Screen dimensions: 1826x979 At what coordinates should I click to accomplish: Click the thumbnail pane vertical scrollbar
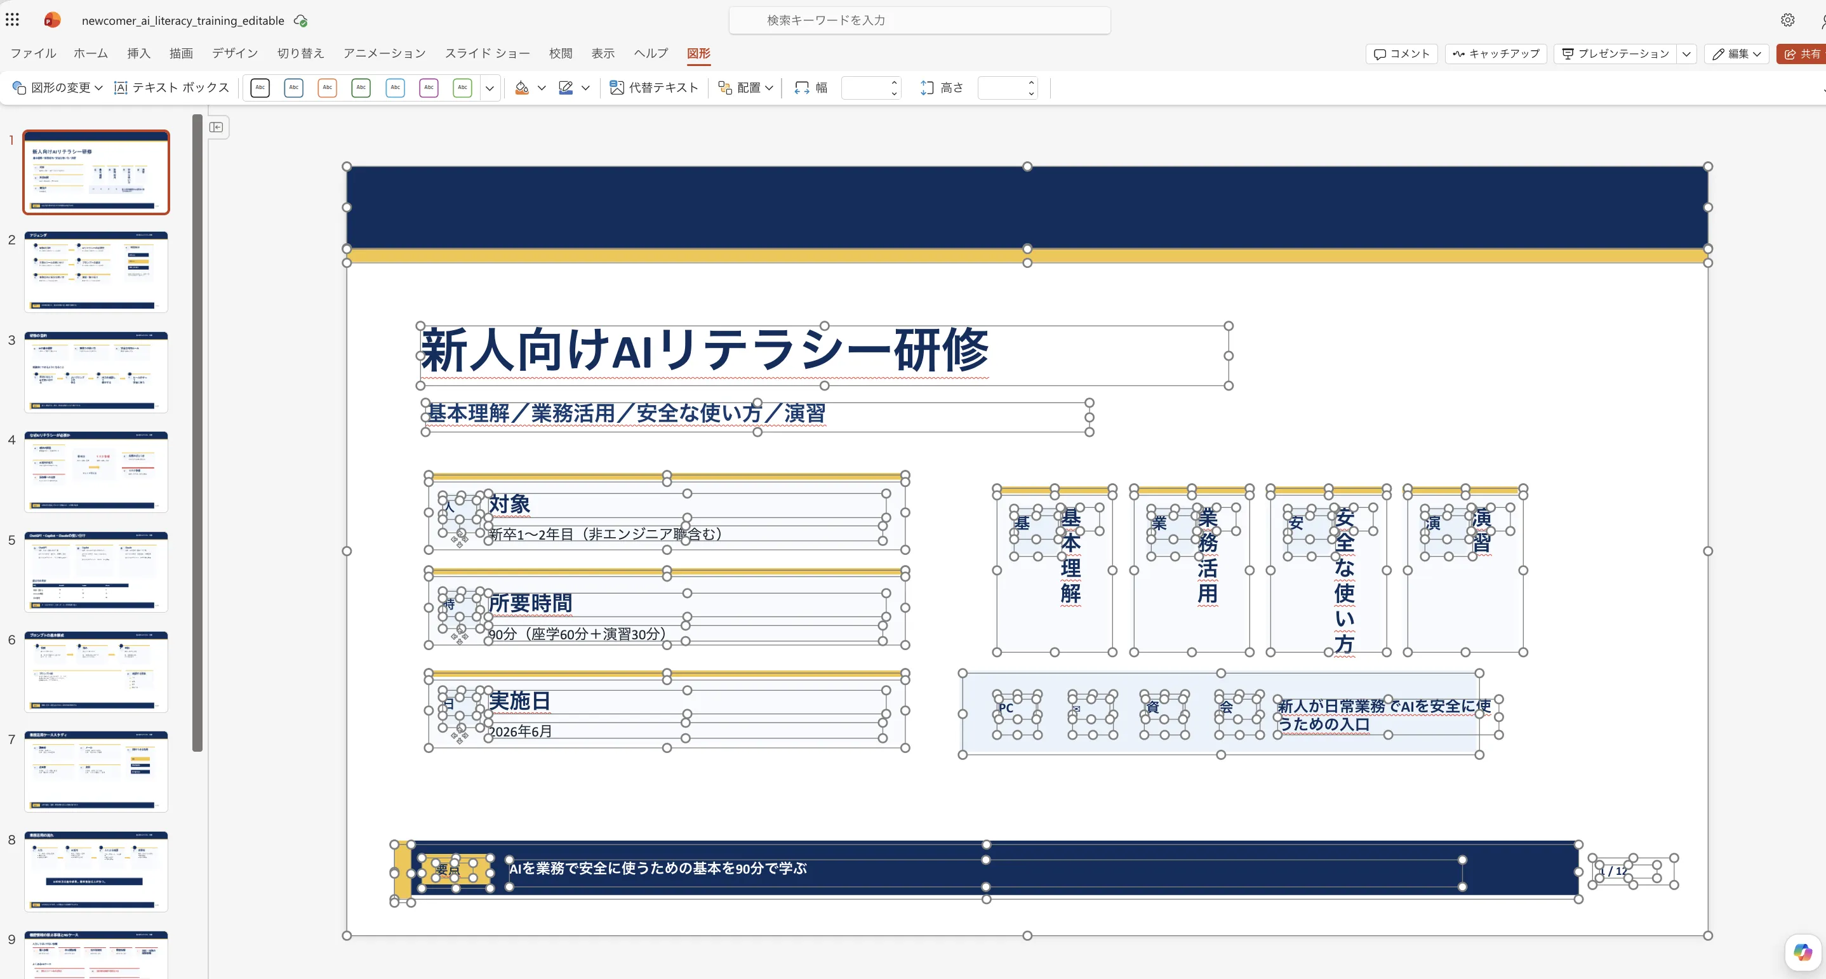[197, 432]
